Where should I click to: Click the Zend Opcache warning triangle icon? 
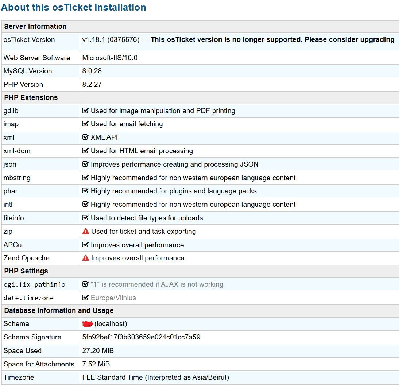[x=86, y=258]
